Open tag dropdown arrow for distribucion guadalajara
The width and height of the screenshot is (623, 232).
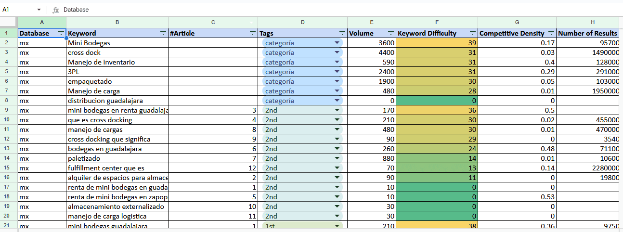coord(337,101)
